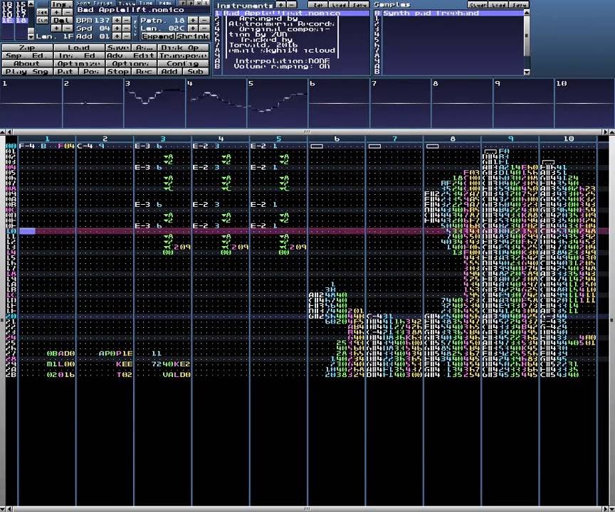Viewport: 615px width, 512px height.
Task: Add a channel with Add button
Action: click(x=170, y=71)
